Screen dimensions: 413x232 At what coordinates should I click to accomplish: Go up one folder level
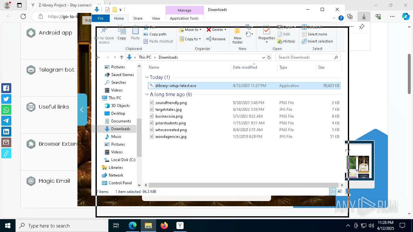point(121,57)
